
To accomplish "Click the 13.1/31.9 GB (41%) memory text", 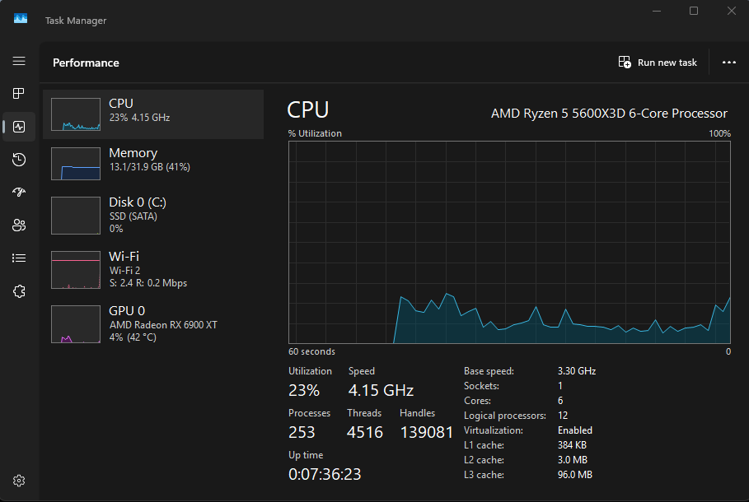I will [x=149, y=167].
